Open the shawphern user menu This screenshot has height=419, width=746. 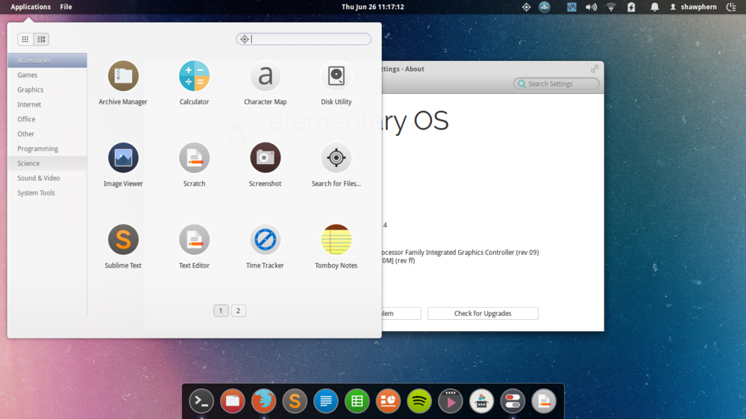coord(693,7)
